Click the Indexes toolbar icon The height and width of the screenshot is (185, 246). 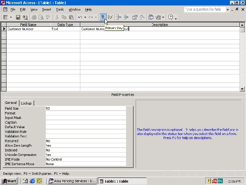tap(110, 17)
